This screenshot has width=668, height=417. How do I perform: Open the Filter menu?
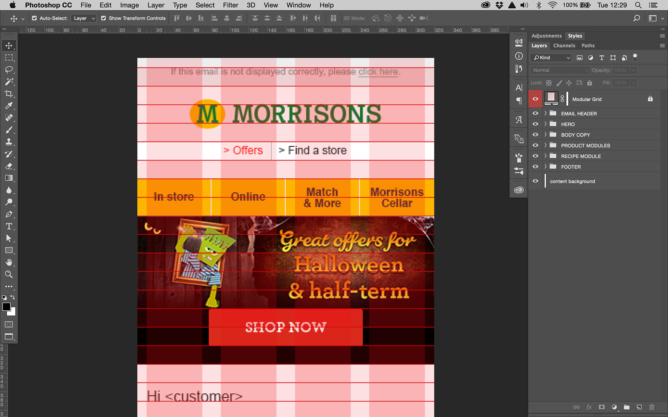(x=230, y=5)
